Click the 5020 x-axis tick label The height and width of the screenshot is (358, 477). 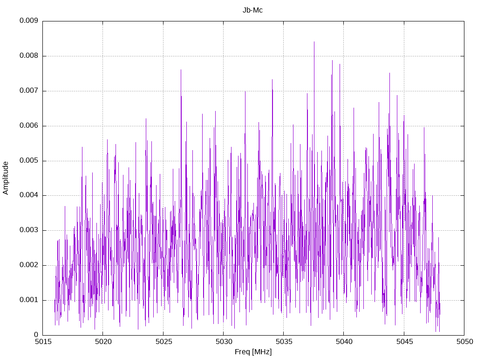click(103, 342)
